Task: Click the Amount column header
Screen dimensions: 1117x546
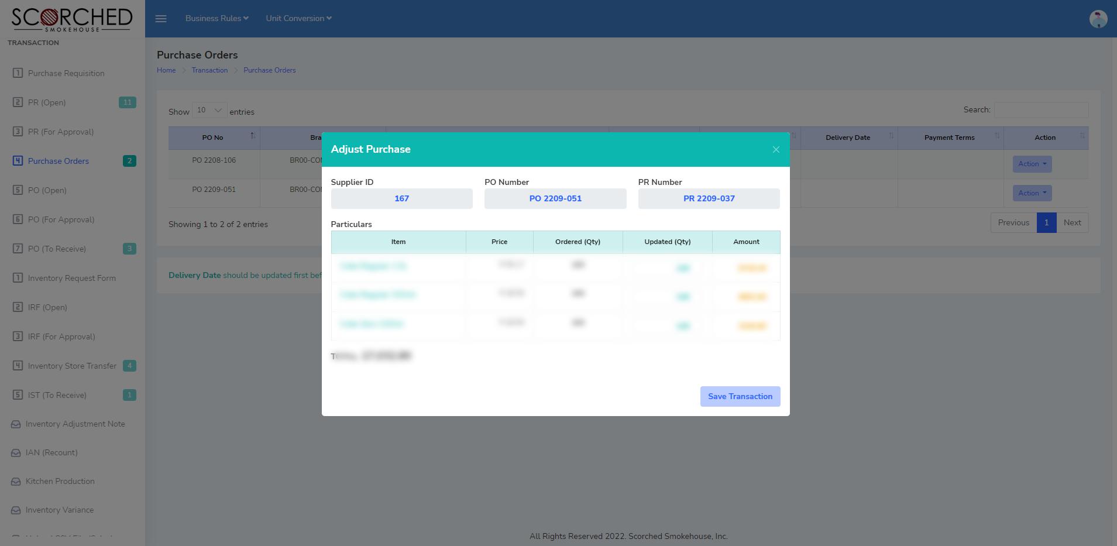Action: click(746, 242)
